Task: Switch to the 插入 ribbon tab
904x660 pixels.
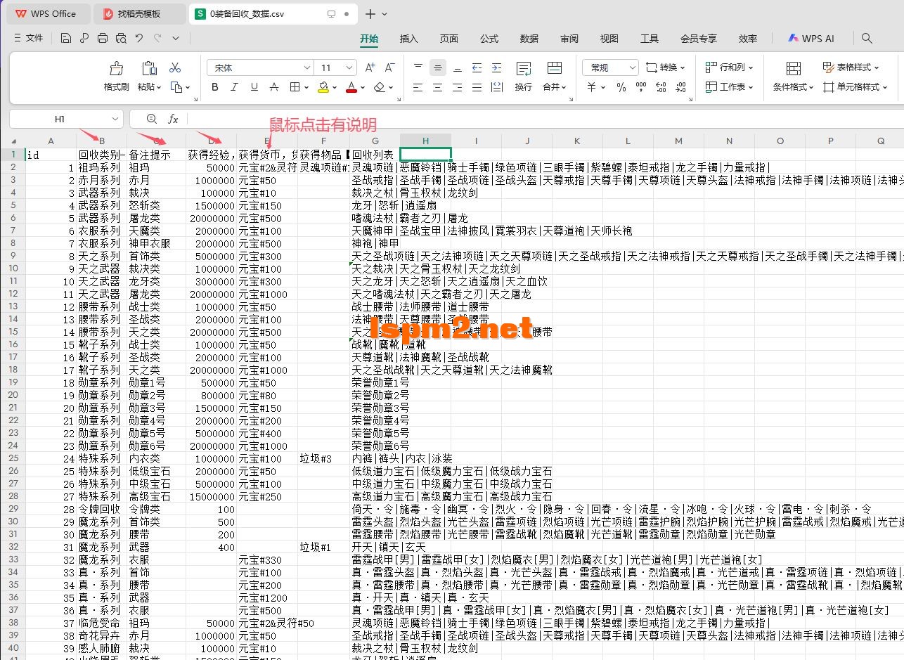Action: point(408,39)
